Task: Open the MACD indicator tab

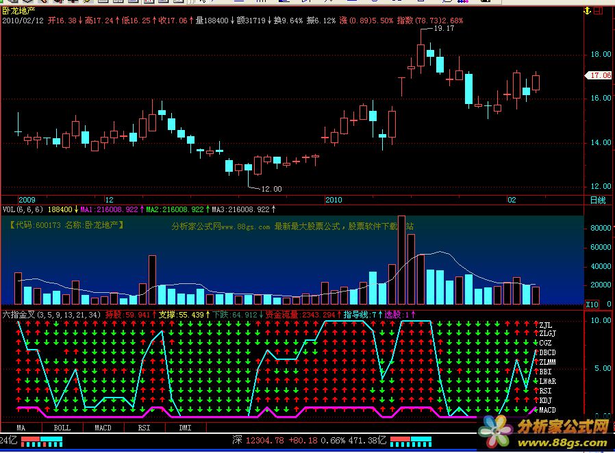Action: tap(103, 428)
